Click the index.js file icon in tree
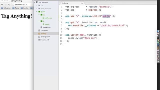This screenshot has width=160, height=90. pos(39,33)
